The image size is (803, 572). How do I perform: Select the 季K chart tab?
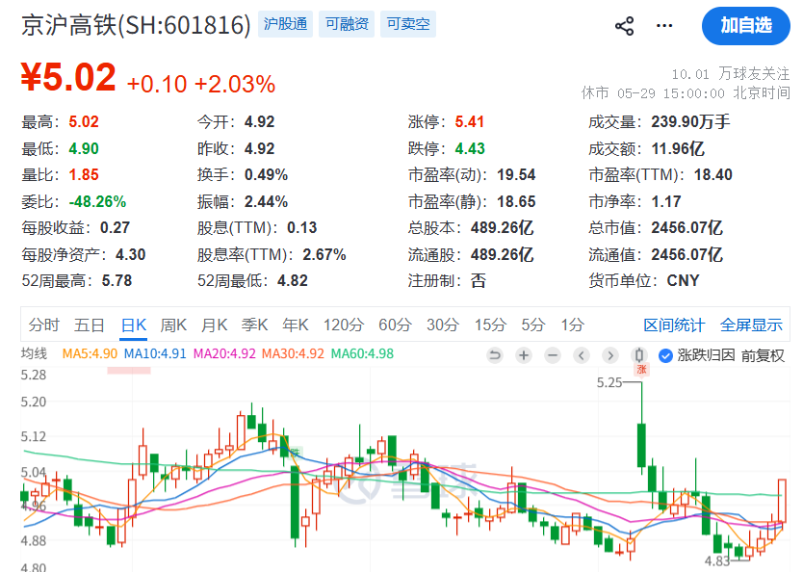[254, 325]
